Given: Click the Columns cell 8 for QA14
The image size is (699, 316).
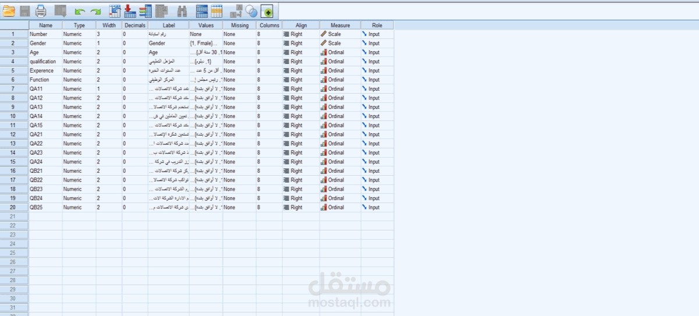Looking at the screenshot, I should [269, 116].
